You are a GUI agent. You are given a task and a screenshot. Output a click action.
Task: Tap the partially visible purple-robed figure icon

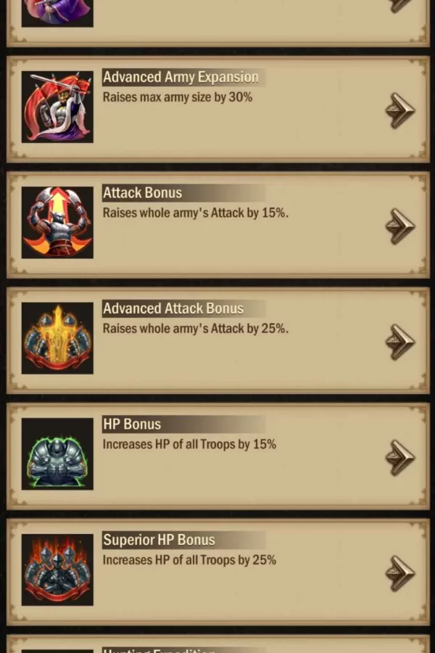(x=57, y=13)
